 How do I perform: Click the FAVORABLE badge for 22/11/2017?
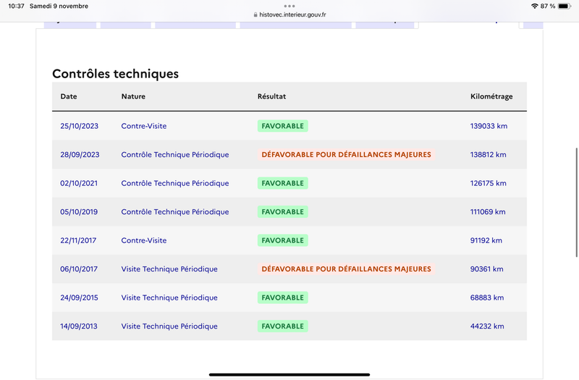click(x=282, y=240)
